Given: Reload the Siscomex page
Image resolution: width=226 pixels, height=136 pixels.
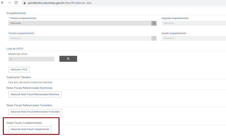Looking at the screenshot, I should click(x=16, y=3).
